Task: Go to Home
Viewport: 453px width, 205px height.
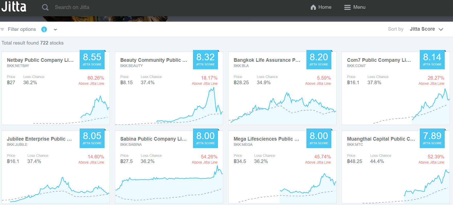Action: pos(321,7)
